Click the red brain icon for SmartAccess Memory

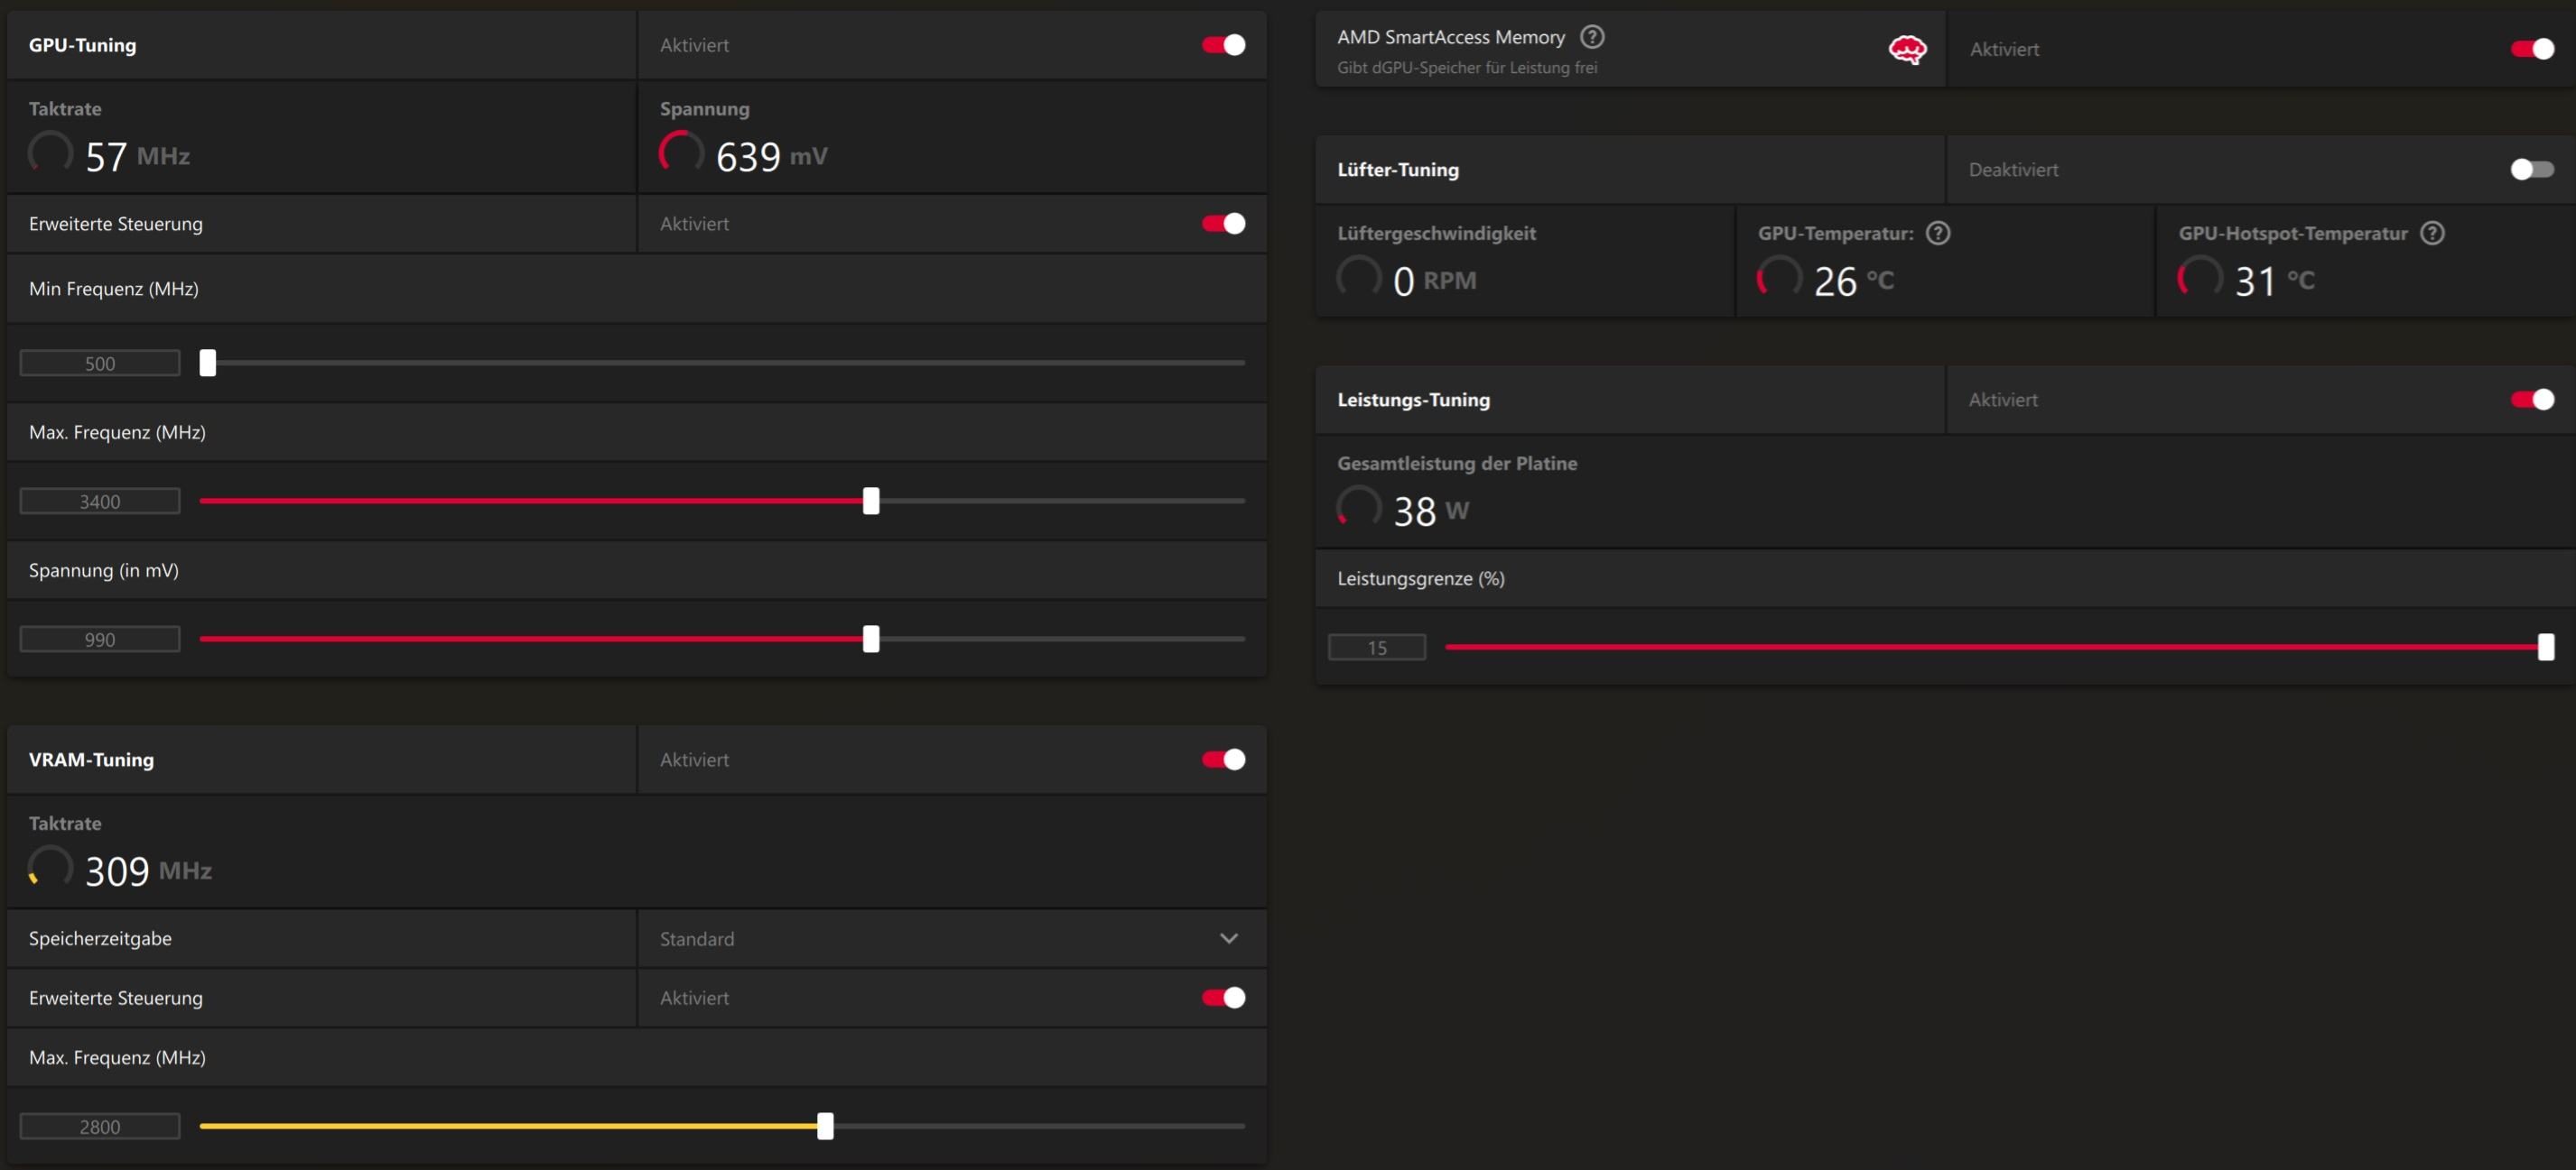1907,49
